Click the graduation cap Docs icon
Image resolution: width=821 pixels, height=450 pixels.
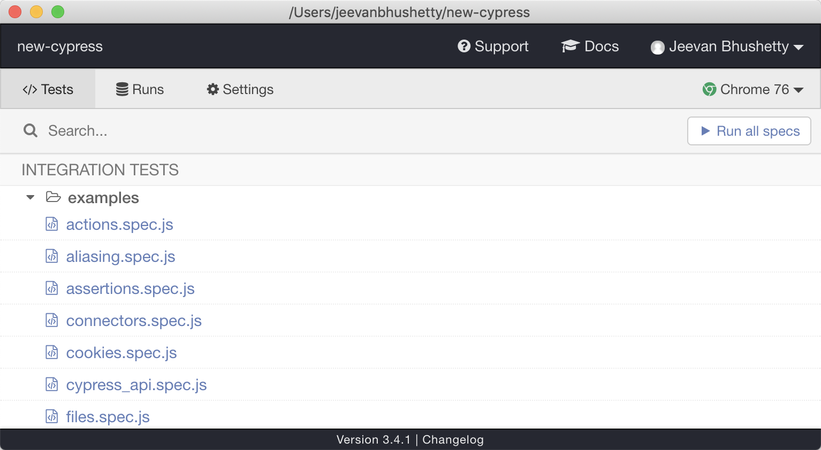[569, 46]
